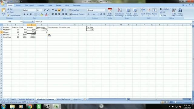Open the Clipboard dialog launcher

(21, 18)
